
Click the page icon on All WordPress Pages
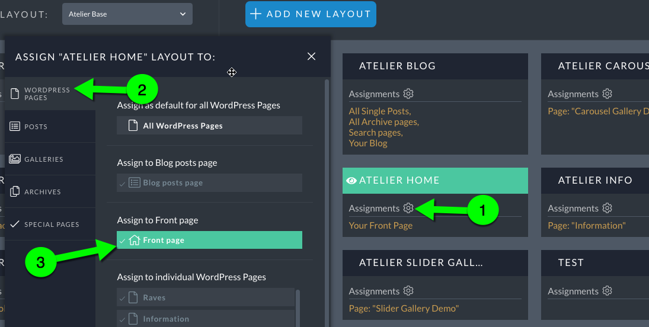133,126
